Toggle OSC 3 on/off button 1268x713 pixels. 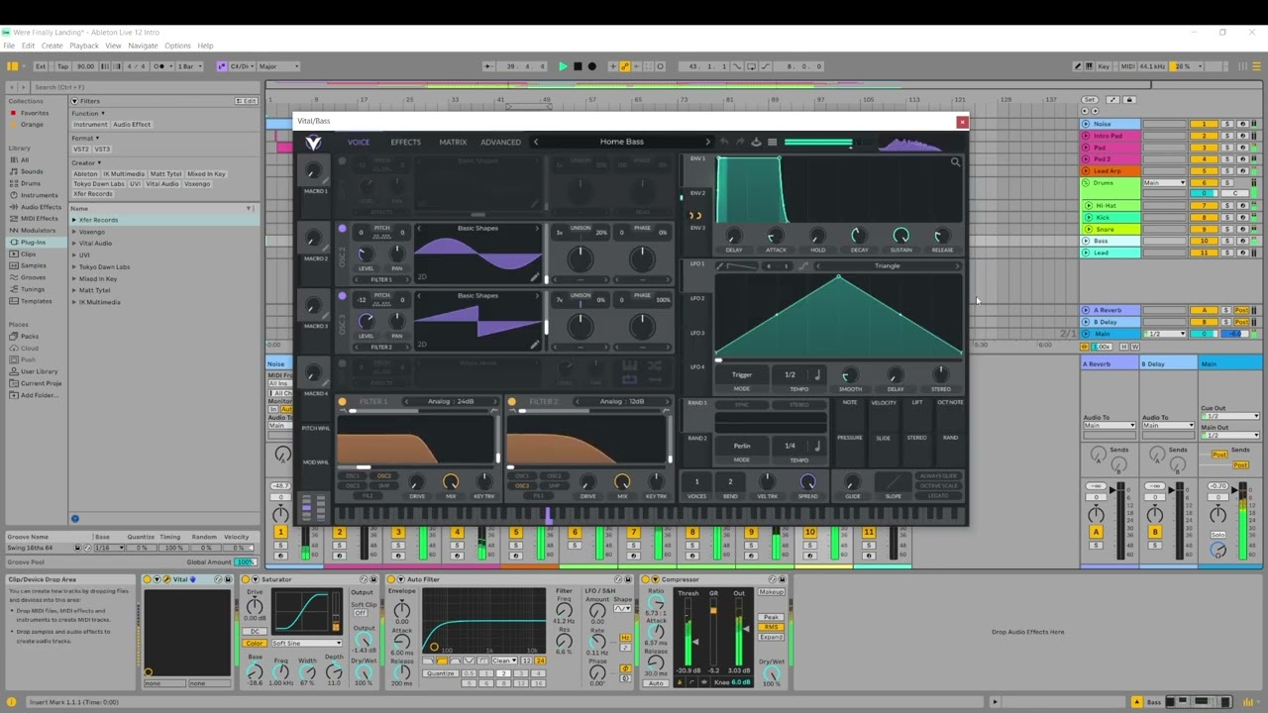tap(343, 296)
